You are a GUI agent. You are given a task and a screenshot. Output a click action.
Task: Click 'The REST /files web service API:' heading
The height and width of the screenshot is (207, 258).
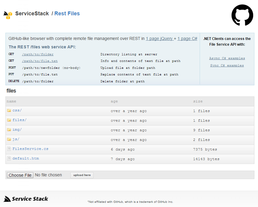pos(42,47)
